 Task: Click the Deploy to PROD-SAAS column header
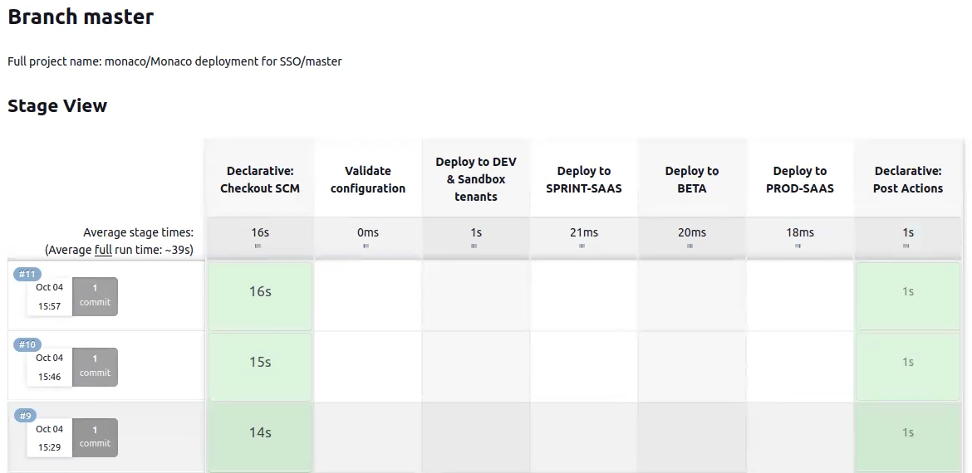pyautogui.click(x=800, y=179)
